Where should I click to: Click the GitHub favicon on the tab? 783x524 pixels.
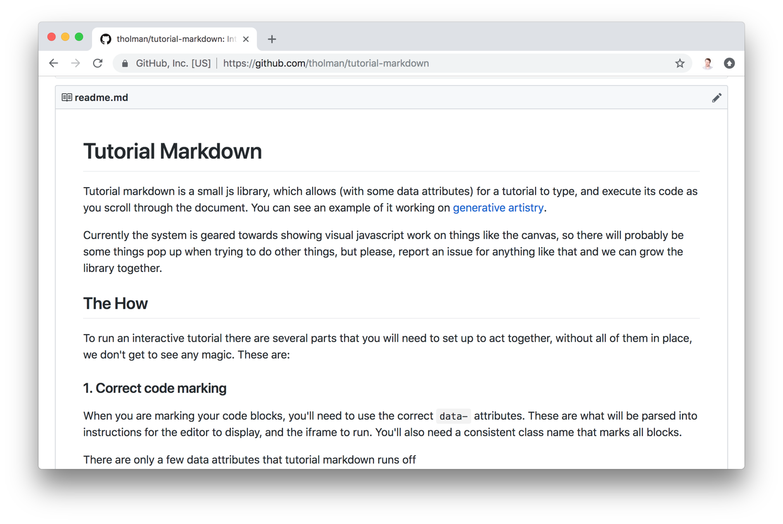coord(106,39)
